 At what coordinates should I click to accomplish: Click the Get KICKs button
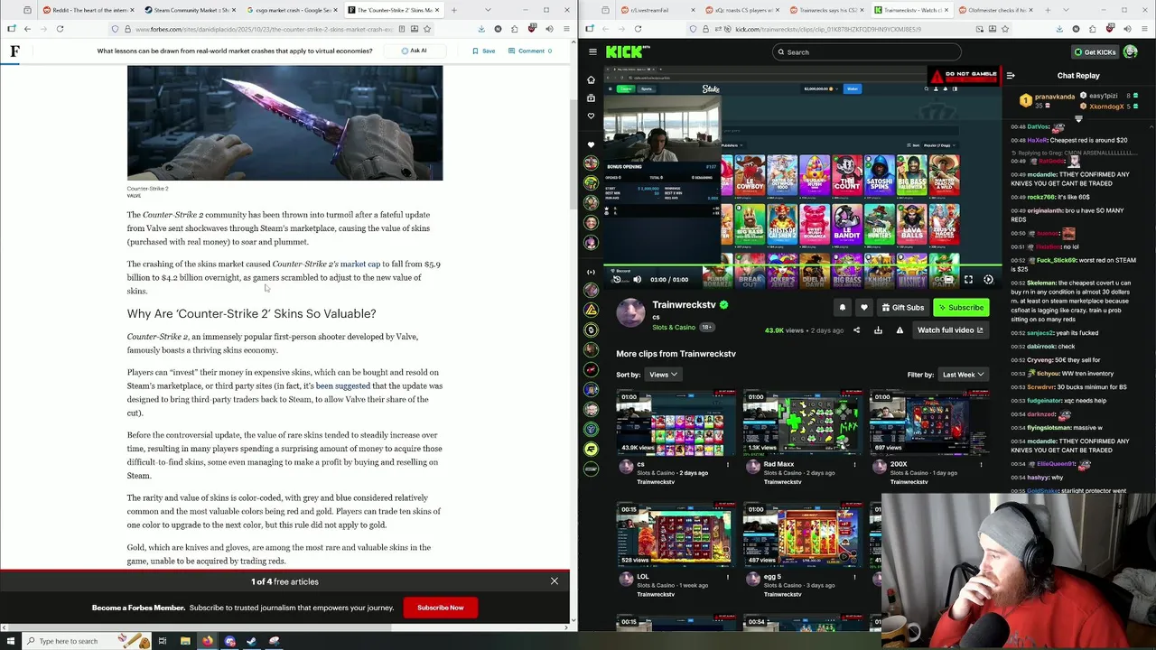coord(1094,52)
